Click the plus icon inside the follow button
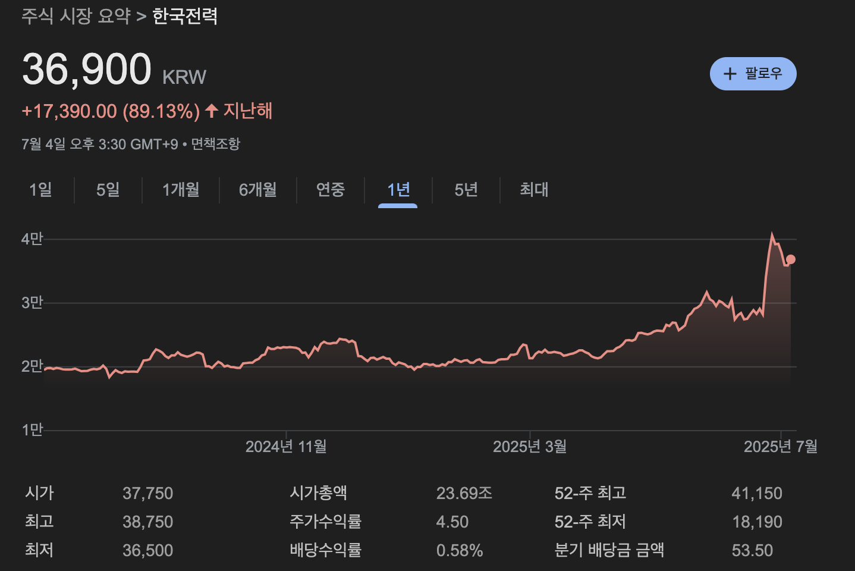 (729, 73)
